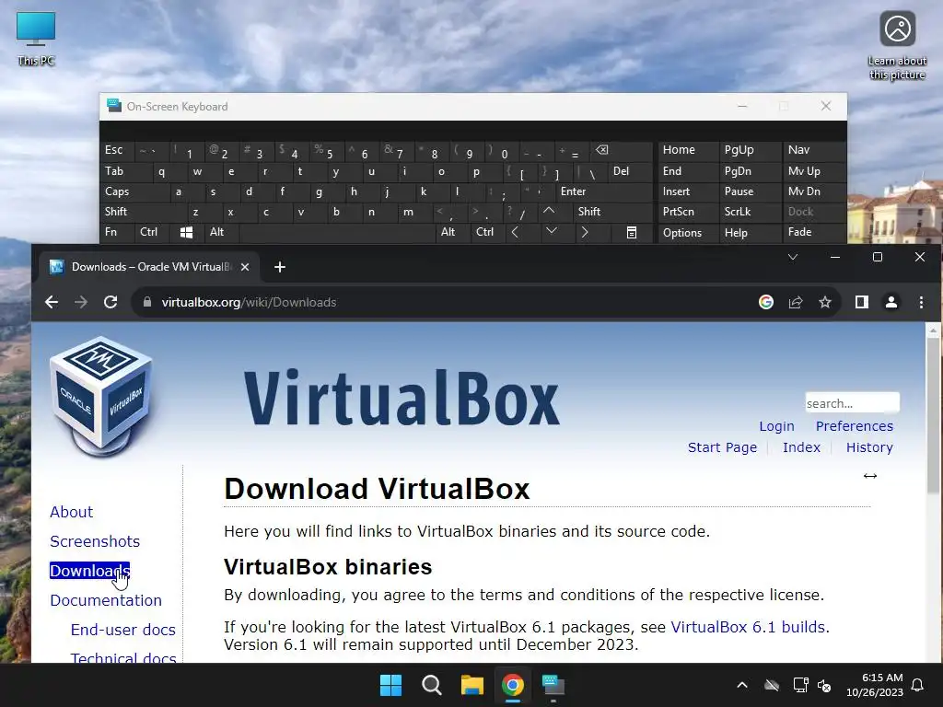Screen dimensions: 943x707
Task: Share this page via share icon
Action: (796, 302)
